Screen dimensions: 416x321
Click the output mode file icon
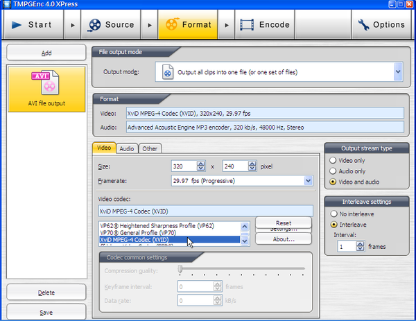(x=168, y=72)
